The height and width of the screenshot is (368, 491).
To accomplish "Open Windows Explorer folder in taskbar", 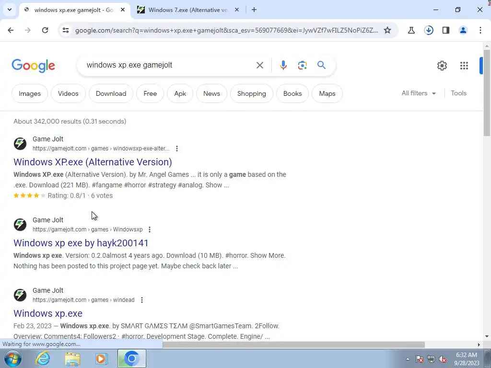I will tap(72, 358).
